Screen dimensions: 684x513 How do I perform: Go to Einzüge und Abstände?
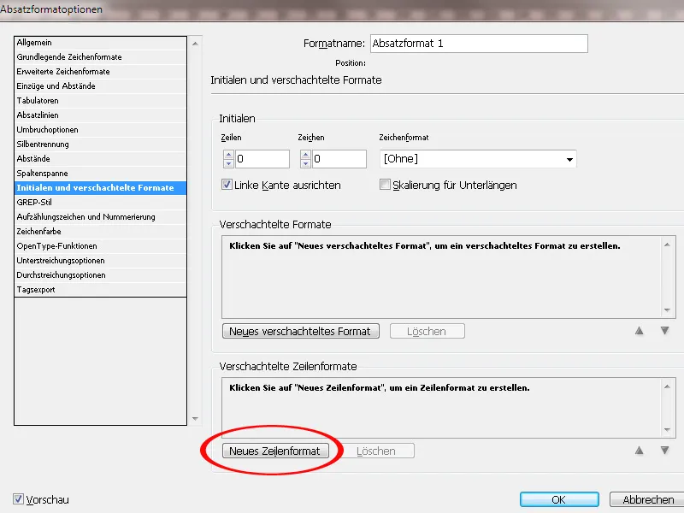[100, 86]
